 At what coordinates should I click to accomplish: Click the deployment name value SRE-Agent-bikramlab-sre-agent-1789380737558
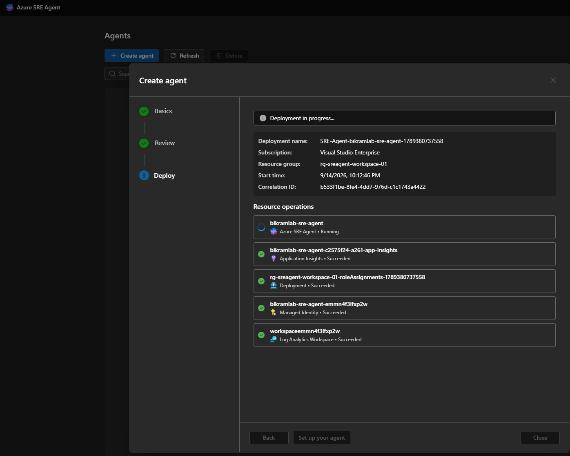click(x=382, y=141)
